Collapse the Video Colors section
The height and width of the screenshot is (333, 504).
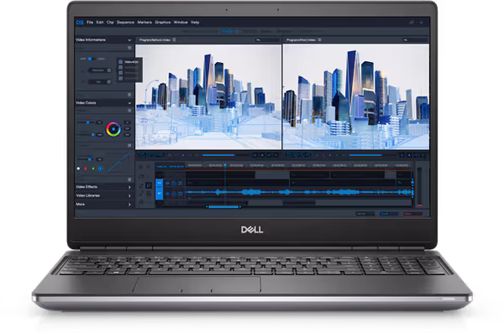(129, 103)
